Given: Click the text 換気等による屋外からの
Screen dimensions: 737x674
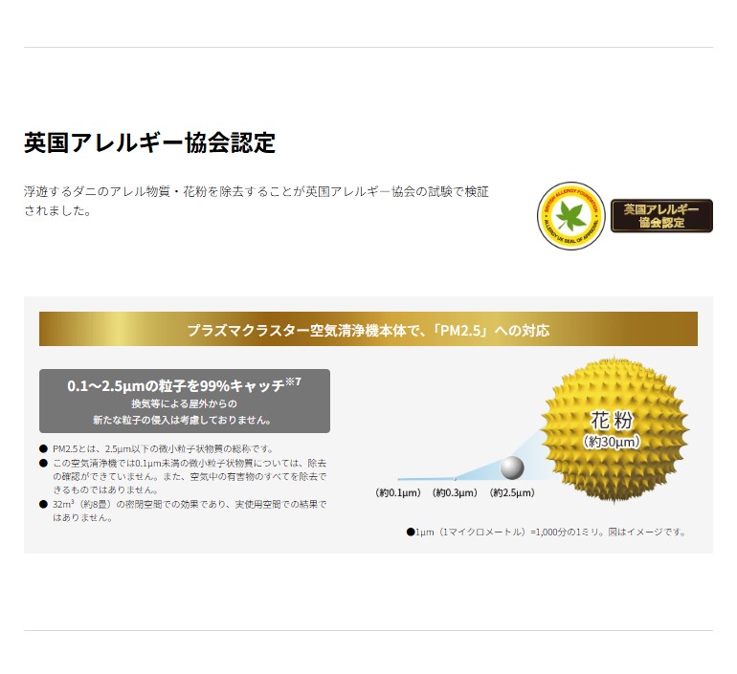Looking at the screenshot, I should [x=184, y=403].
